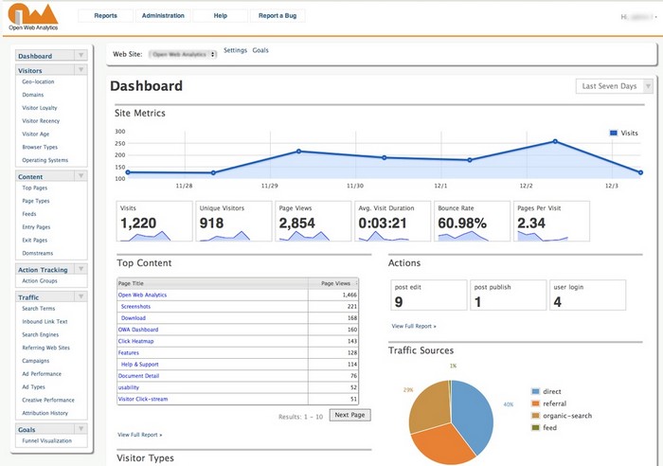Viewport: 663px width, 466px height.
Task: Open Funnel Visualization report
Action: (47, 440)
